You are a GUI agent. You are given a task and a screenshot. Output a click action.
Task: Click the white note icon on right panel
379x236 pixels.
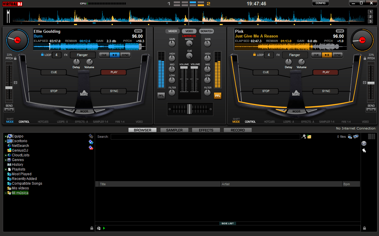click(364, 150)
